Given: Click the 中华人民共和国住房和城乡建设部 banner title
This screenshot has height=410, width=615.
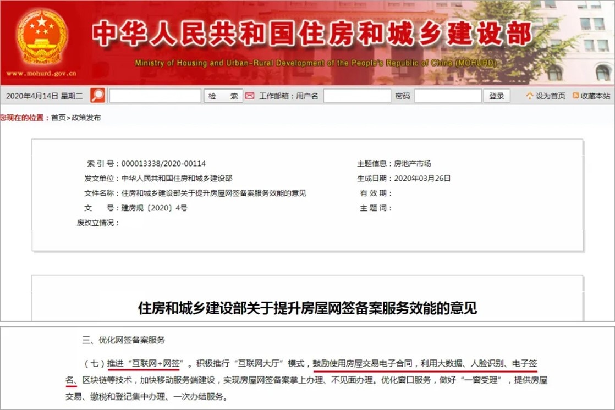Looking at the screenshot, I should (312, 34).
